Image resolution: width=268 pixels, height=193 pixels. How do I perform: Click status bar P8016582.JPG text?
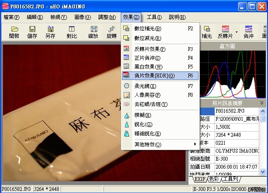pos(16,189)
